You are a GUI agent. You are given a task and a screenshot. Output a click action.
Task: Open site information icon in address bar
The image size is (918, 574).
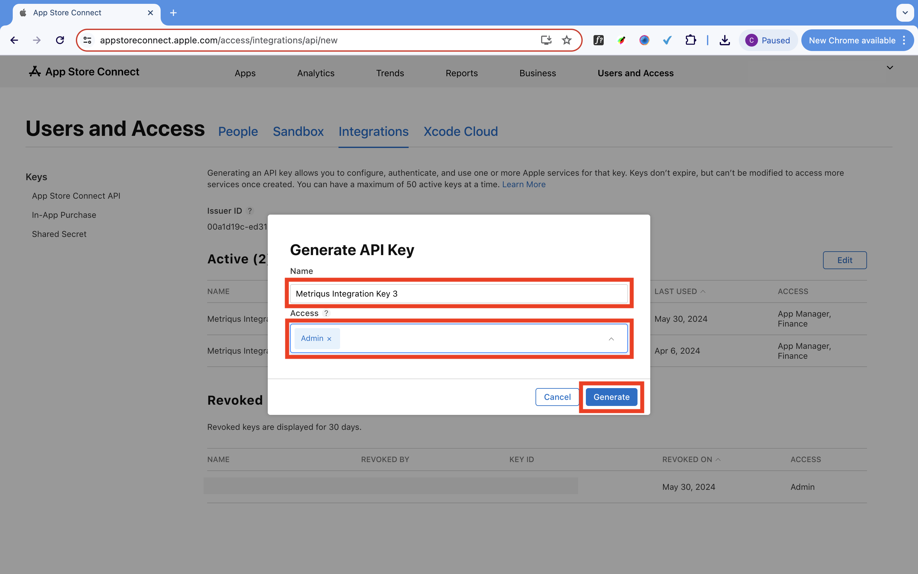pos(87,40)
